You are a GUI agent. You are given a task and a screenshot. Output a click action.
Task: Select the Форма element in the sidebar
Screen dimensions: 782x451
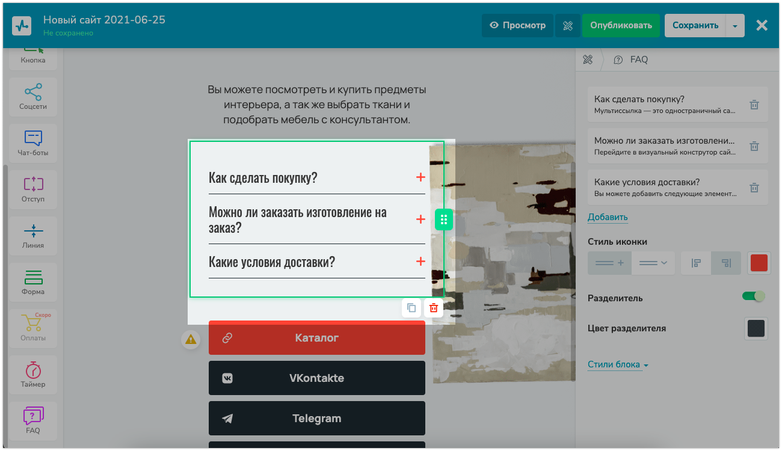(32, 282)
